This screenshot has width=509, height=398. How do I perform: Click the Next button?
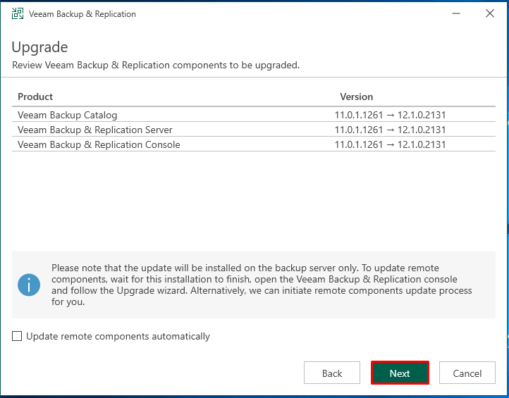click(400, 373)
